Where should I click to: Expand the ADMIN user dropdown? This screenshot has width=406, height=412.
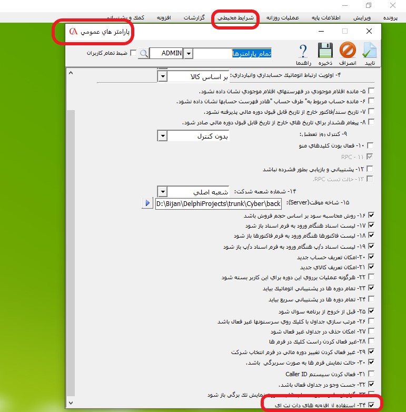coord(189,53)
